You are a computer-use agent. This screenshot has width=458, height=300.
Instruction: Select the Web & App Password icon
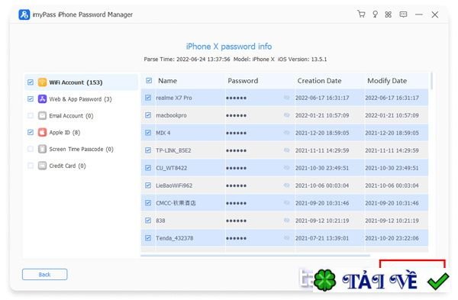click(x=42, y=99)
